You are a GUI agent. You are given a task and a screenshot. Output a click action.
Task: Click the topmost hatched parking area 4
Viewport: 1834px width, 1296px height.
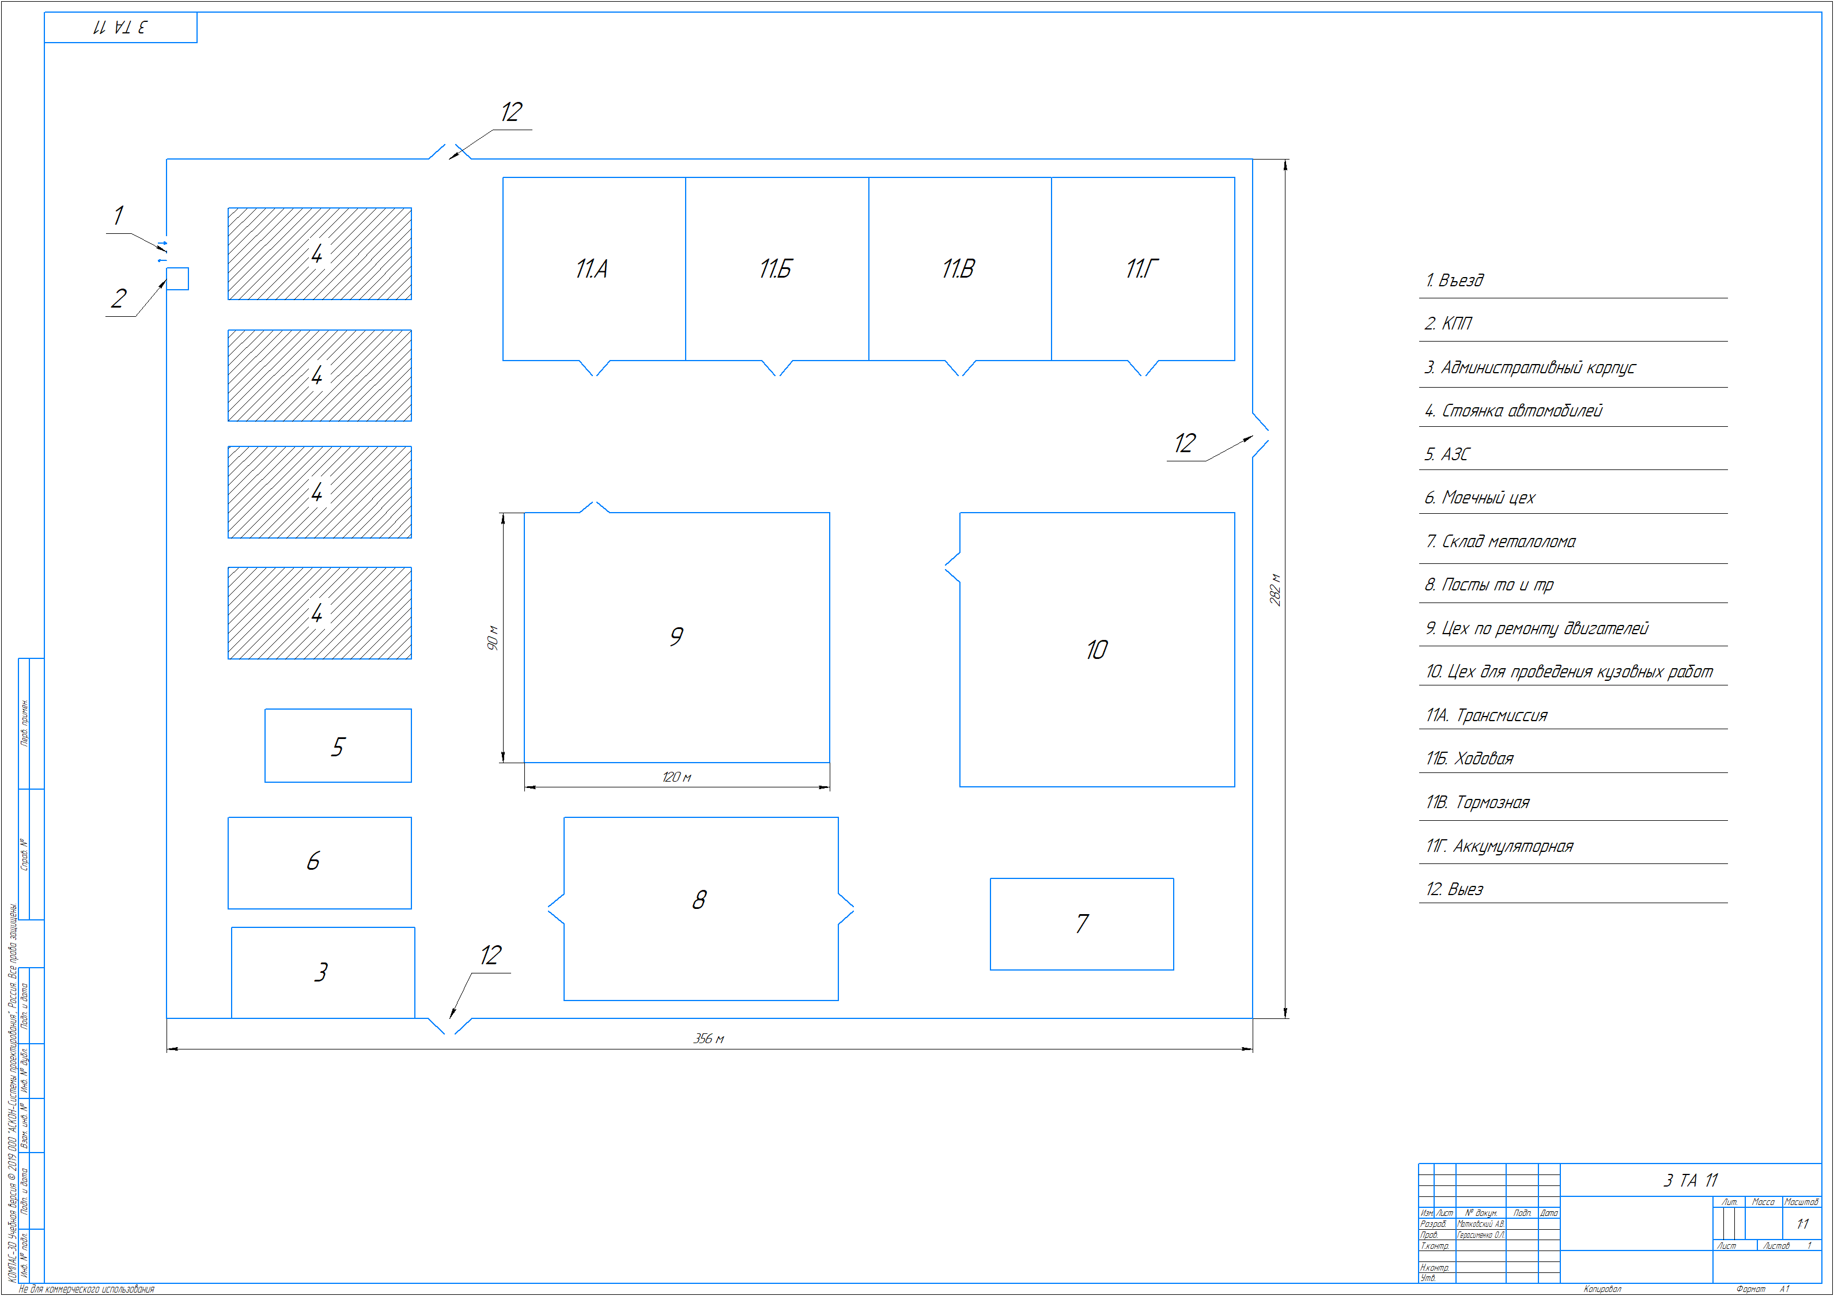click(x=319, y=254)
